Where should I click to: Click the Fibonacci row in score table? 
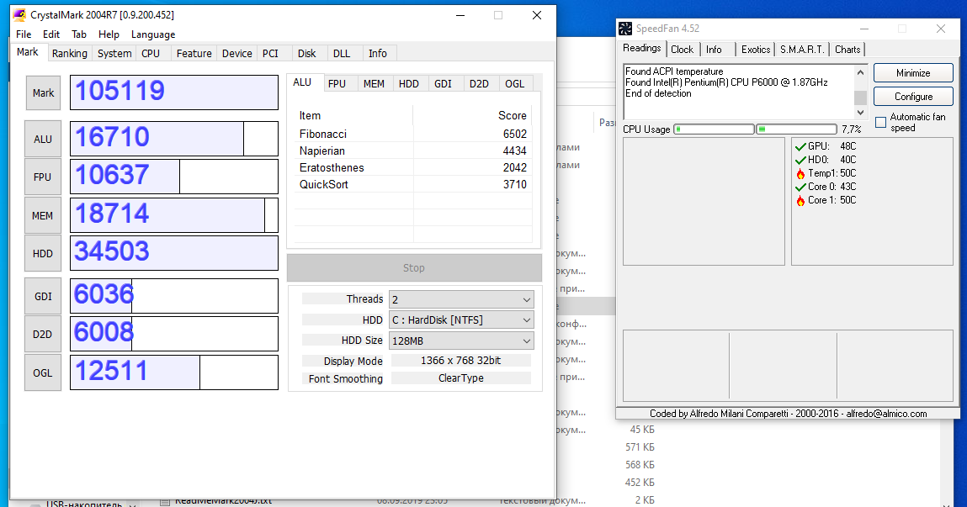tap(413, 135)
